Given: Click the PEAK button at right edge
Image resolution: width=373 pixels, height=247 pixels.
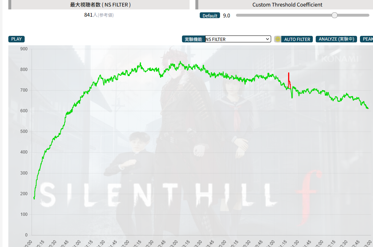Looking at the screenshot, I should pyautogui.click(x=366, y=39).
